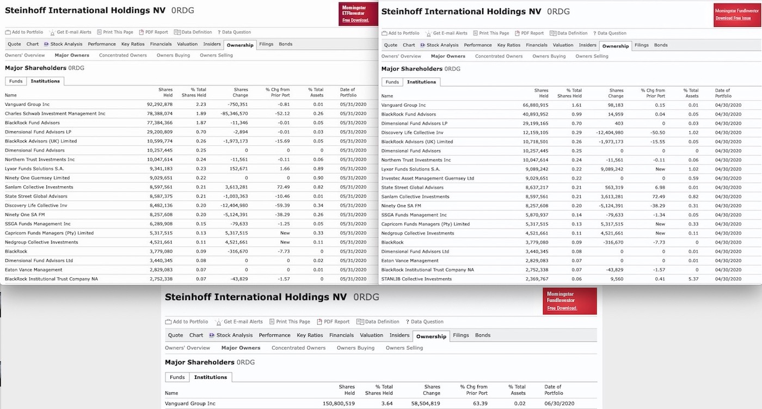Click the printer icon in right window
Screen dimensions: 762x409
click(x=476, y=33)
